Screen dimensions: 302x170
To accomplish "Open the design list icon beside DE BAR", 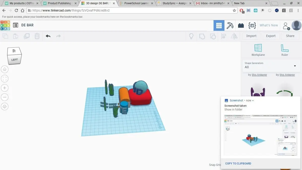I will pyautogui.click(x=16, y=25).
